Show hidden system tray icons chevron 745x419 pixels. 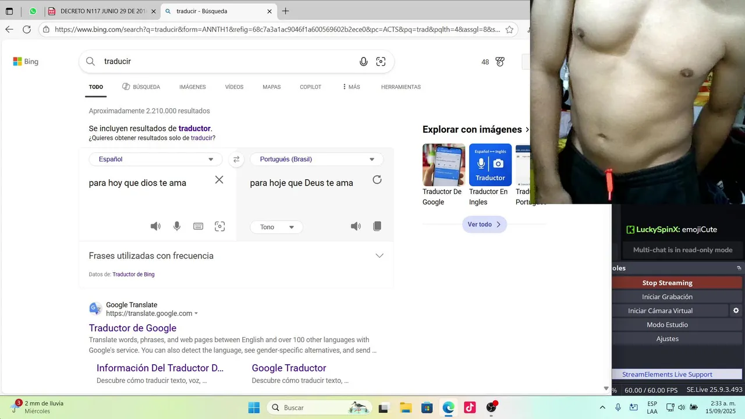[x=602, y=407]
